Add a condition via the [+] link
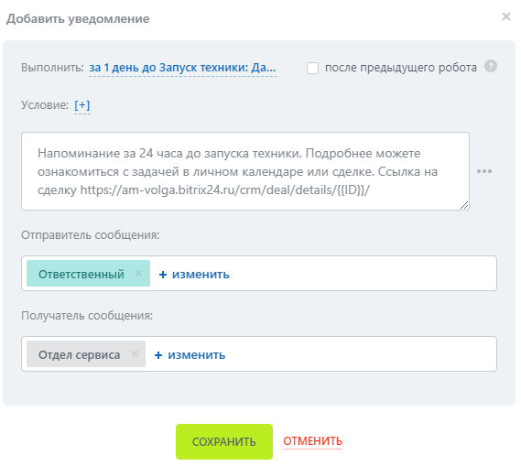 [x=82, y=105]
